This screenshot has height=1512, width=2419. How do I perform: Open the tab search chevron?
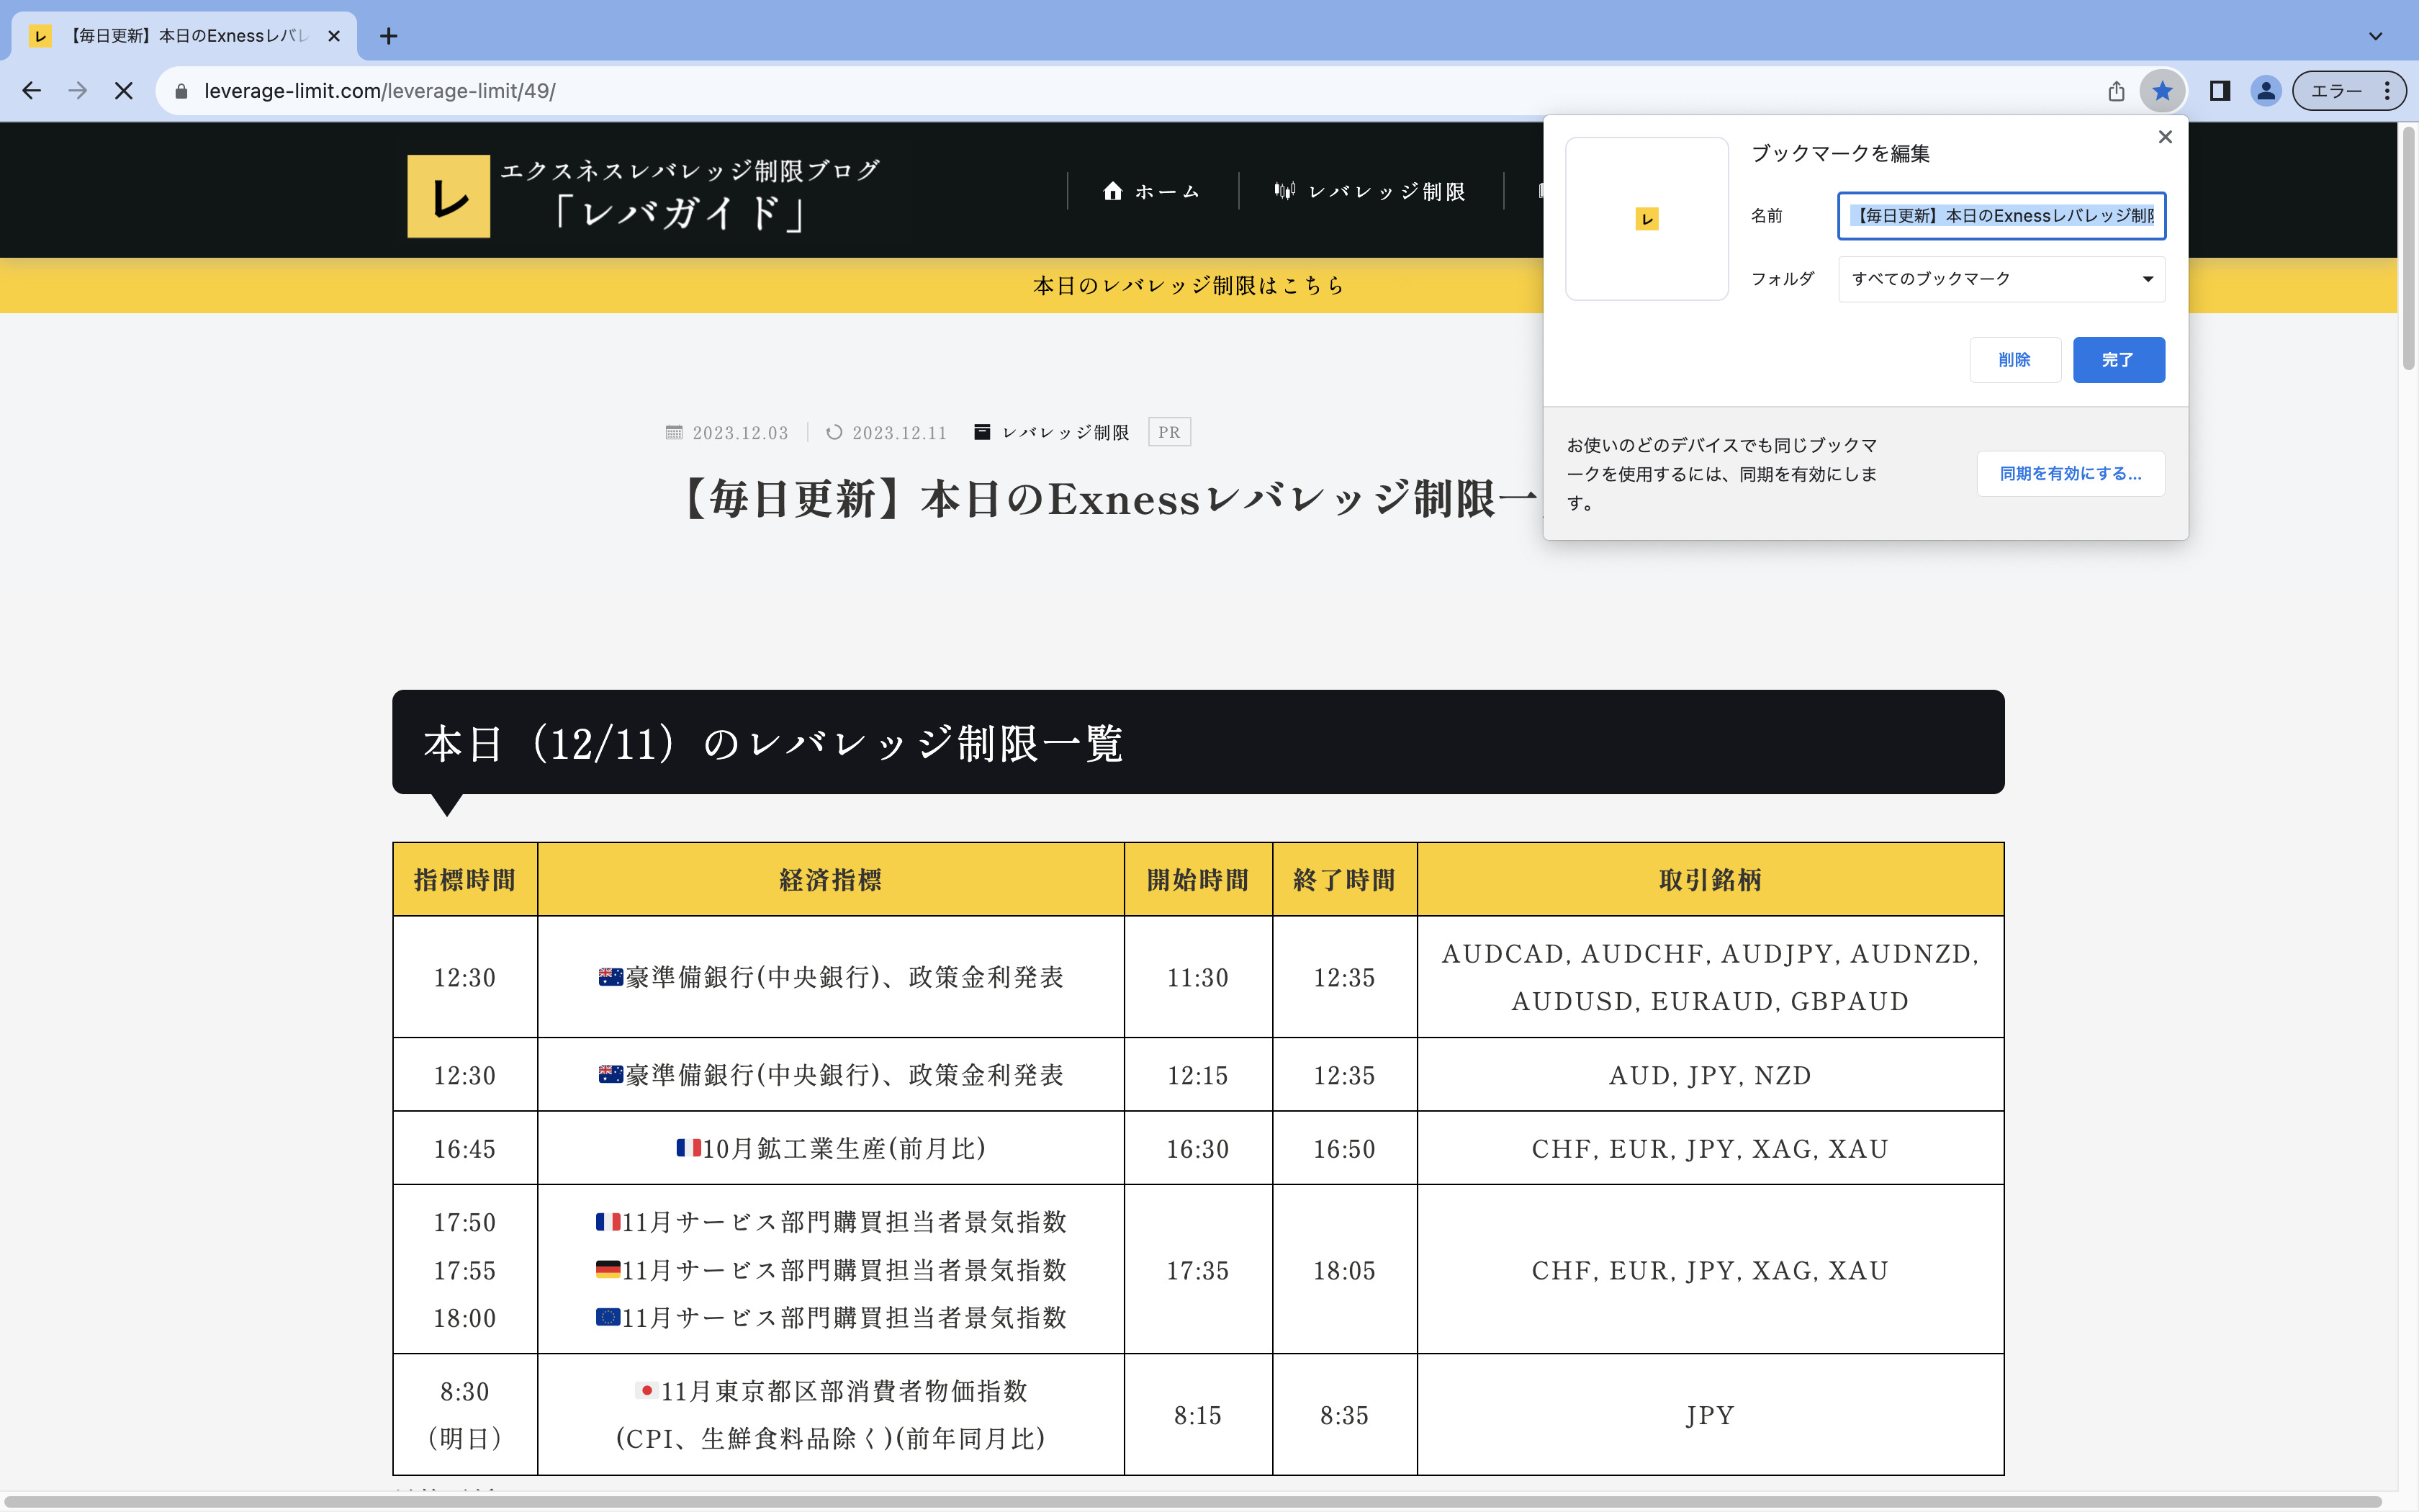pos(2375,36)
